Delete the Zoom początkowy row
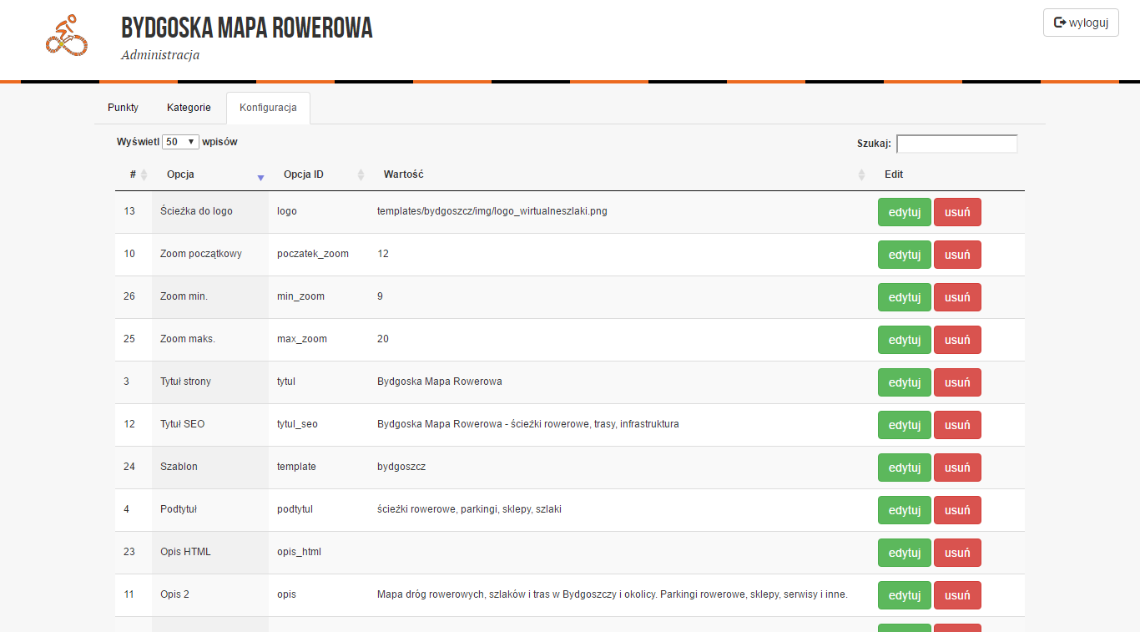Viewport: 1140px width, 632px height. click(x=956, y=255)
